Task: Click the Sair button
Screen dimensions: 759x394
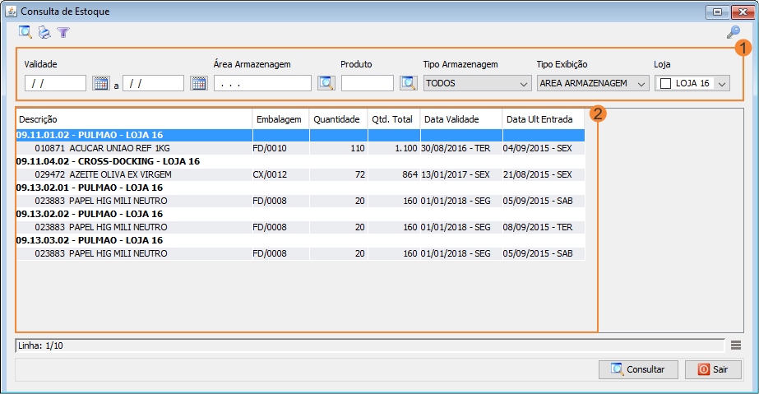Action: 713,369
